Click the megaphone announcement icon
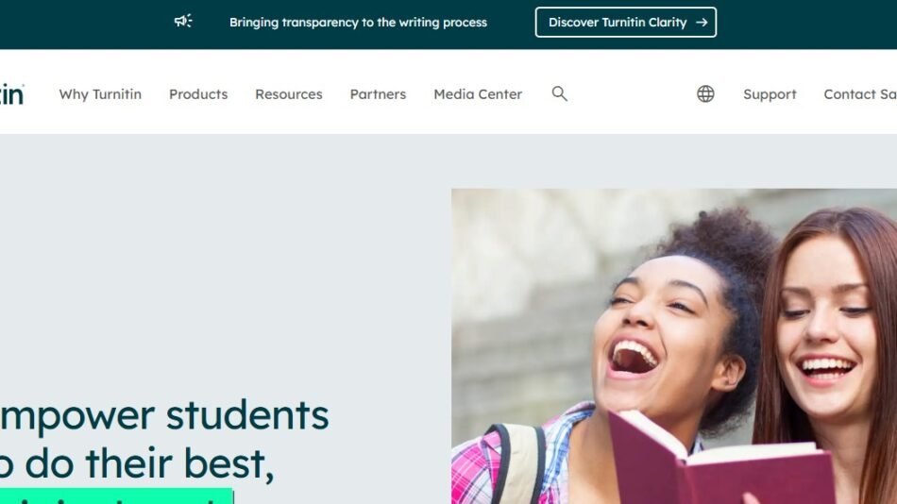 (183, 22)
